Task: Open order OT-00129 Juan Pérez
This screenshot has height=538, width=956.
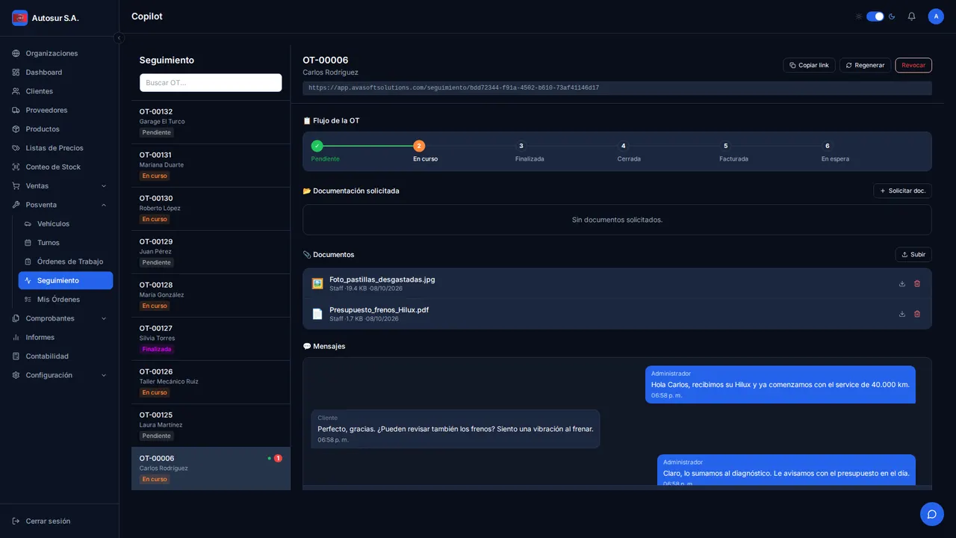Action: tap(211, 252)
